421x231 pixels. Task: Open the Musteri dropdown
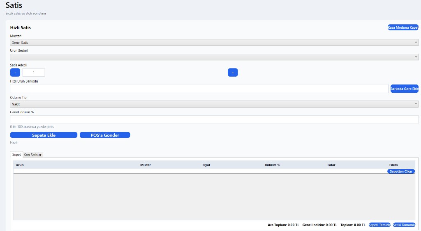click(x=214, y=43)
